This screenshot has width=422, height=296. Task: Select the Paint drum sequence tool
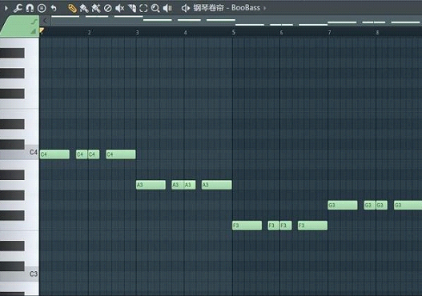coord(96,8)
